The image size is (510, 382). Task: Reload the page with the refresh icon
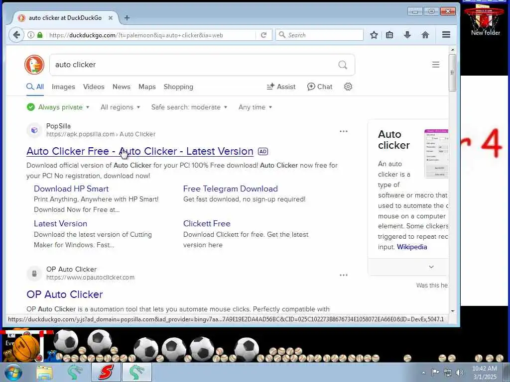click(x=264, y=35)
